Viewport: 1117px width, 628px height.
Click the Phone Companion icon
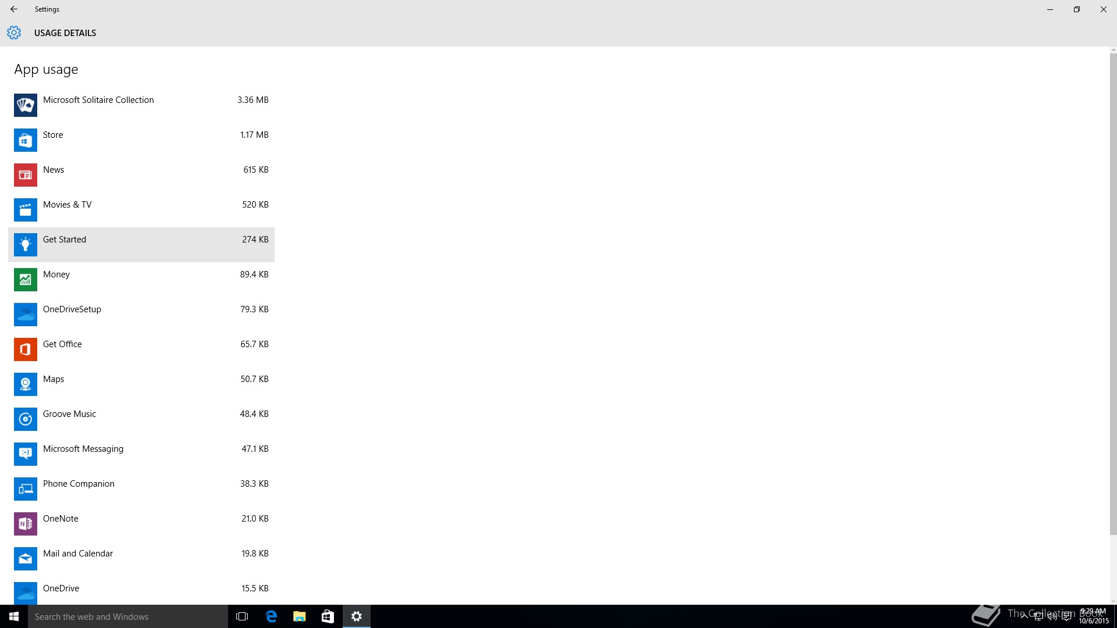tap(26, 489)
